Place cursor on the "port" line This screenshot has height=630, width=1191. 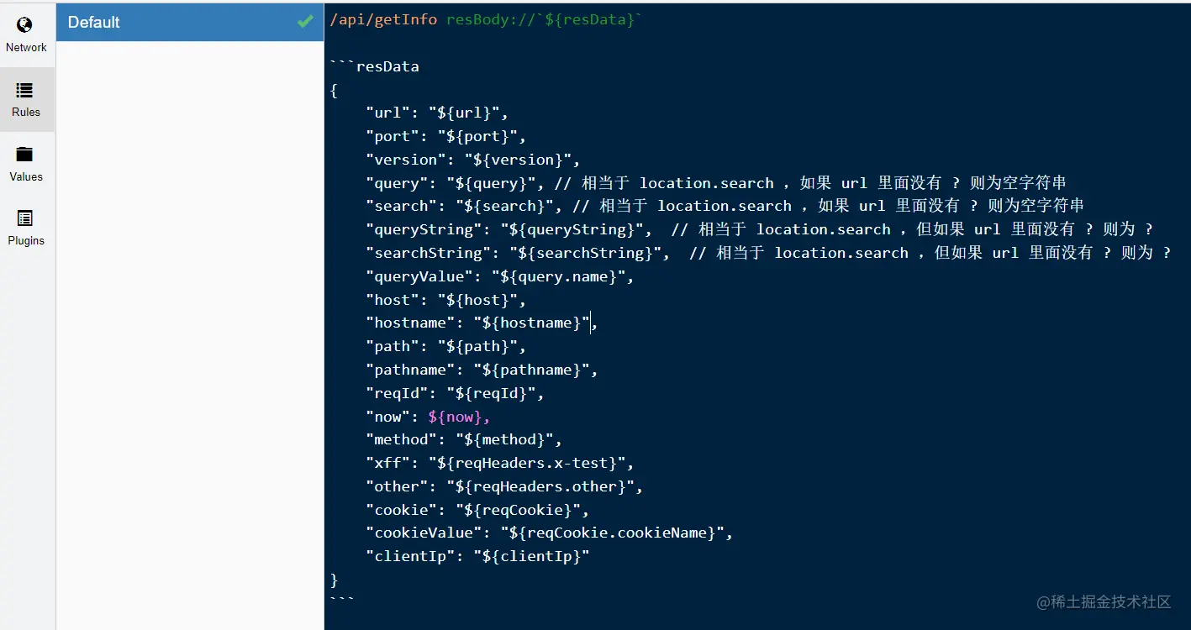(445, 136)
